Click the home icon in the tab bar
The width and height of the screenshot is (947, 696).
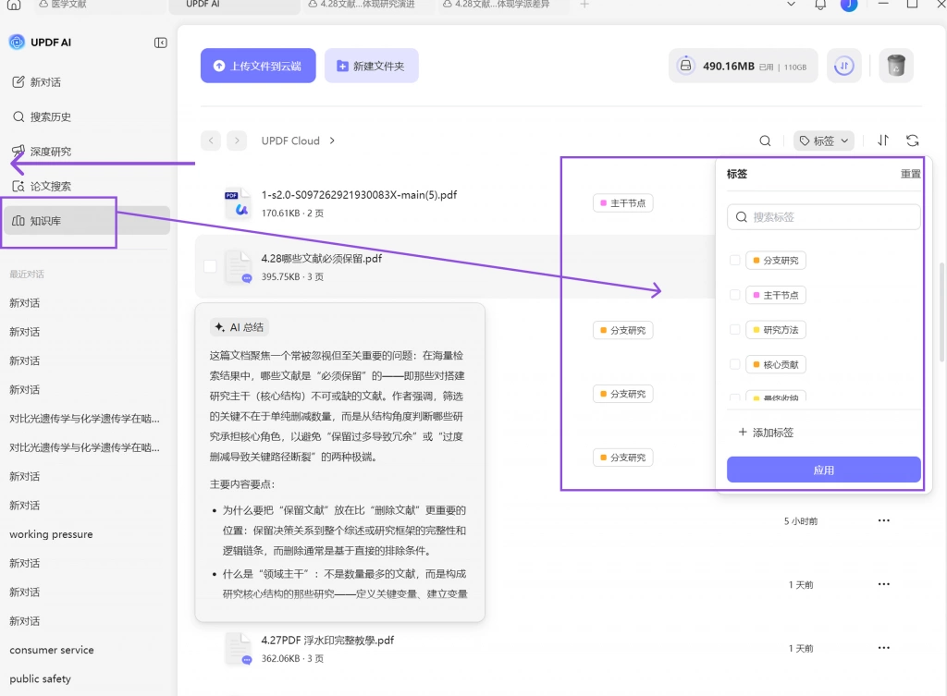14,5
